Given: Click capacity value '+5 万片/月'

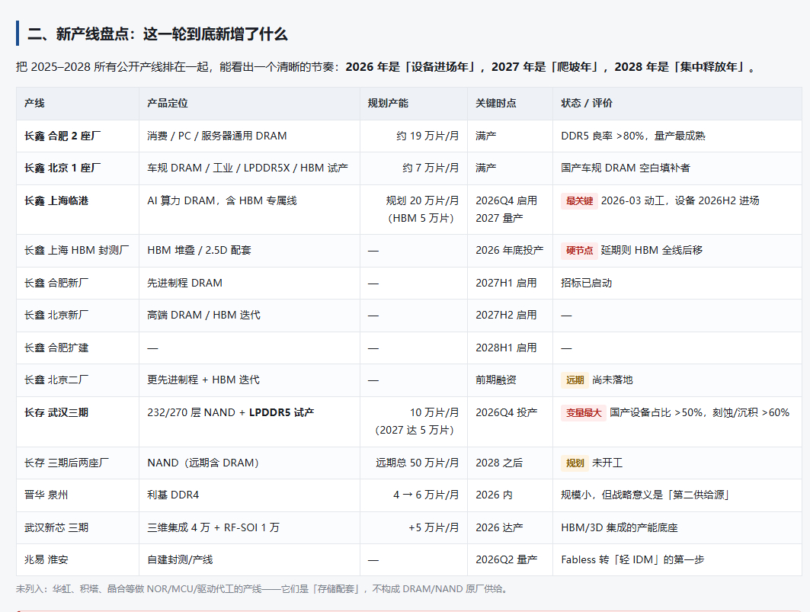Looking at the screenshot, I should [x=434, y=527].
